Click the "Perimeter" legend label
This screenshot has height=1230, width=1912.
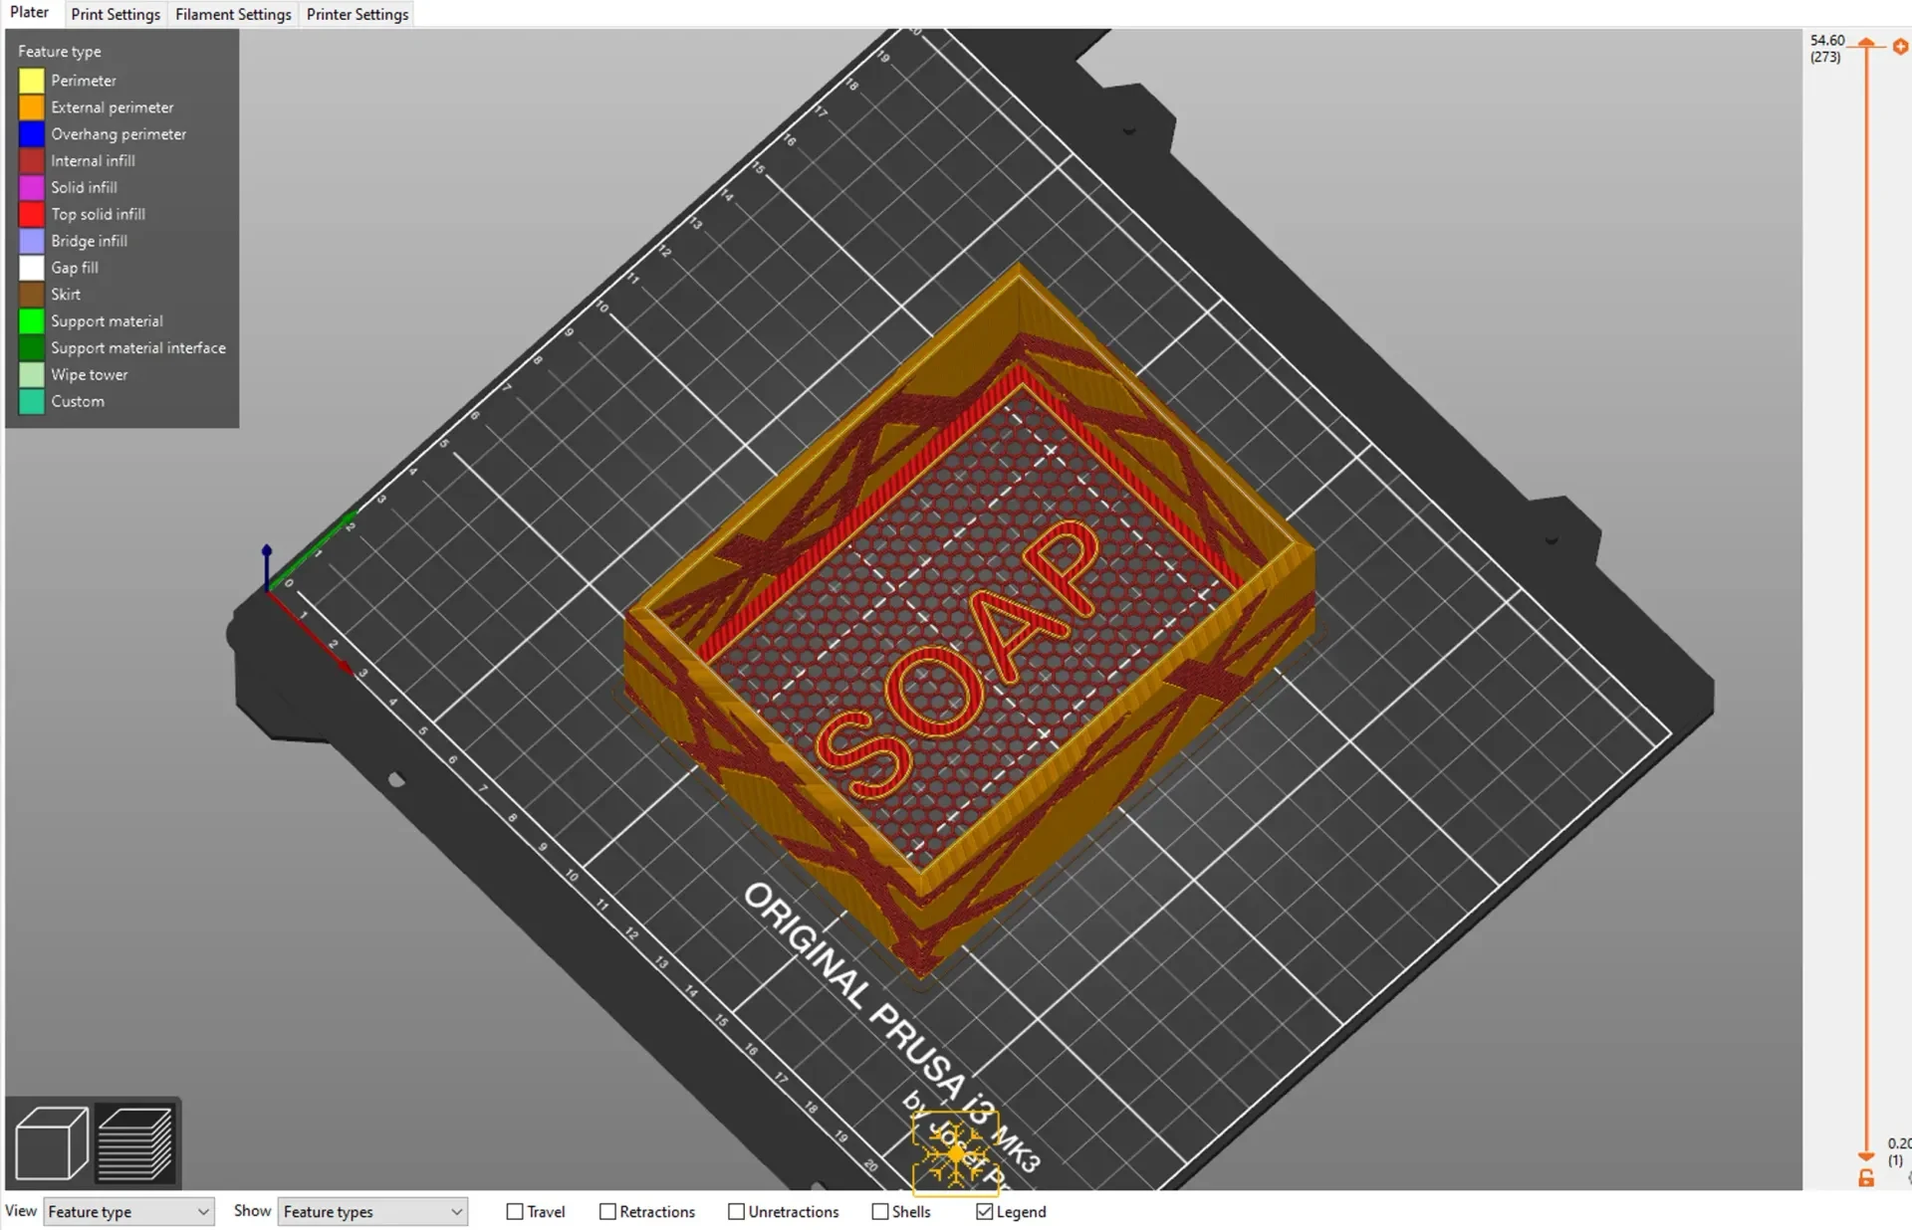tap(84, 81)
